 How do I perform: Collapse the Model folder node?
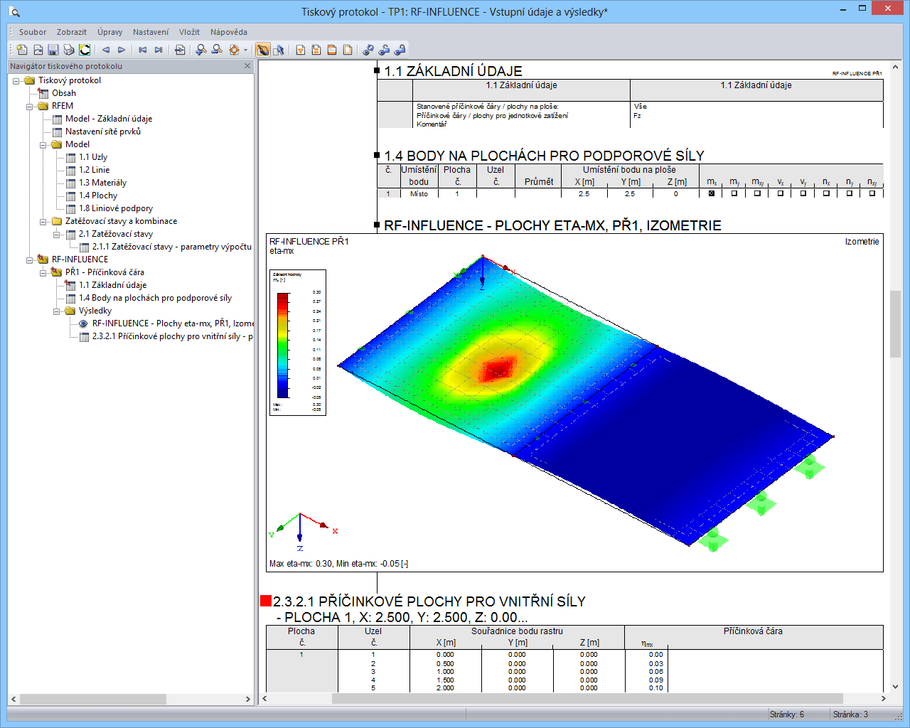43,144
